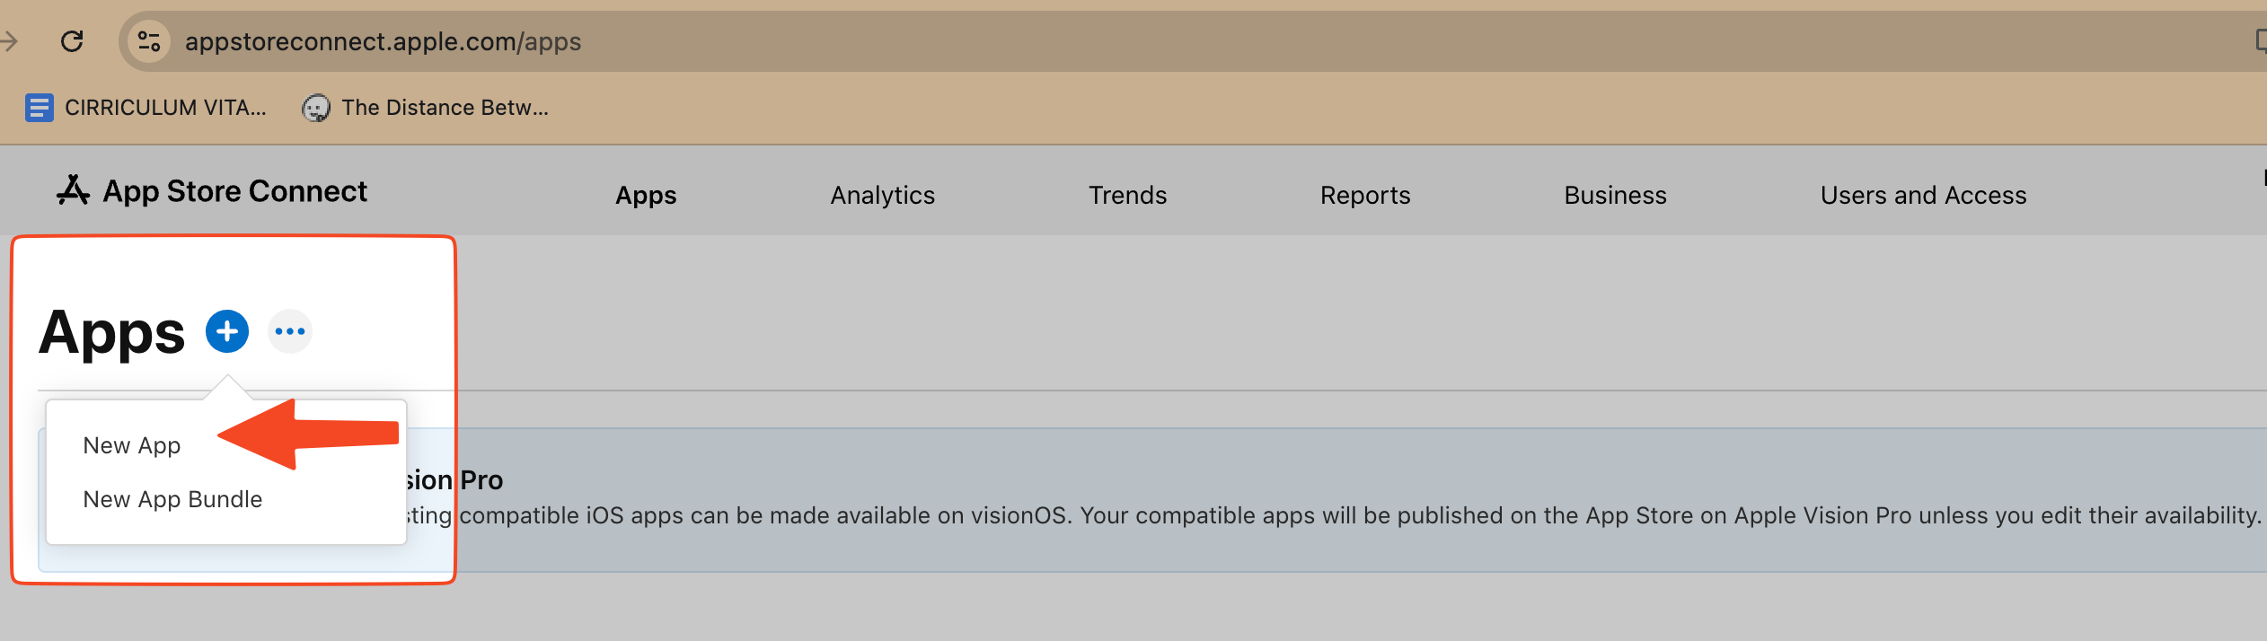This screenshot has width=2267, height=641.
Task: Click the blue plus button beside Apps
Action: tap(227, 331)
